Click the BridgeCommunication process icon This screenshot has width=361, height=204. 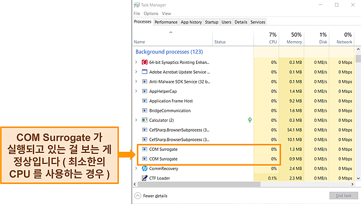[144, 111]
